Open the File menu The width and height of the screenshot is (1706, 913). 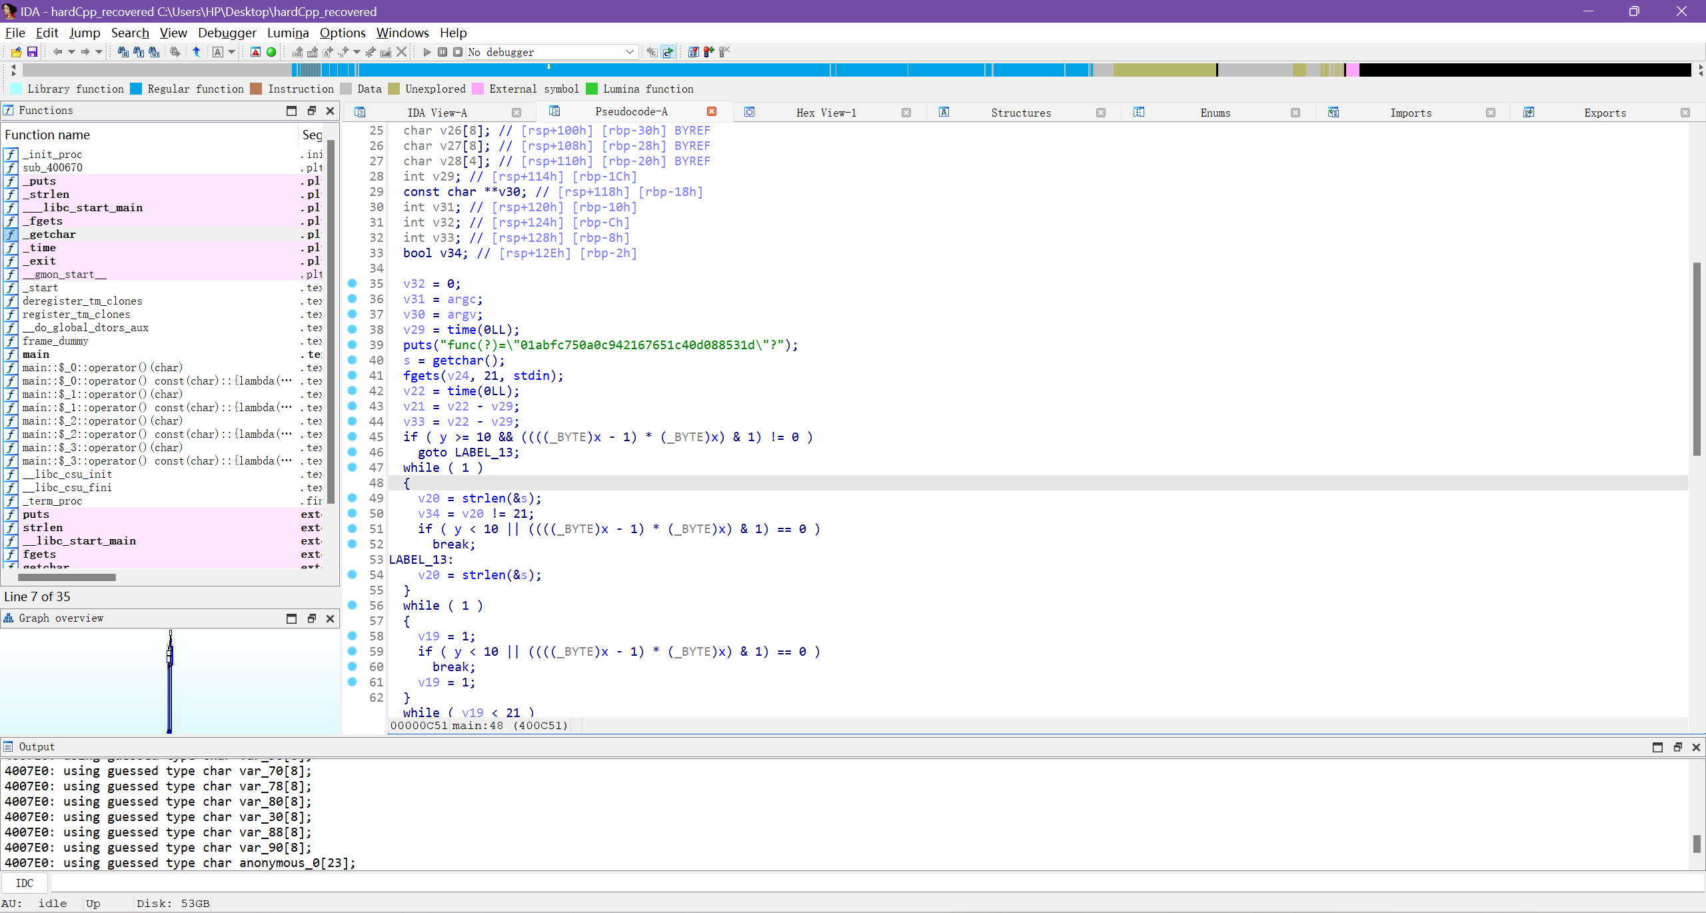[x=15, y=33]
